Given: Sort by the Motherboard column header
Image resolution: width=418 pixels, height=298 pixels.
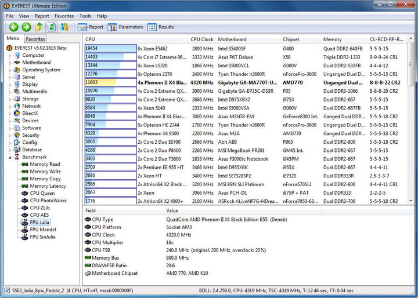Looking at the screenshot, I should [x=248, y=39].
